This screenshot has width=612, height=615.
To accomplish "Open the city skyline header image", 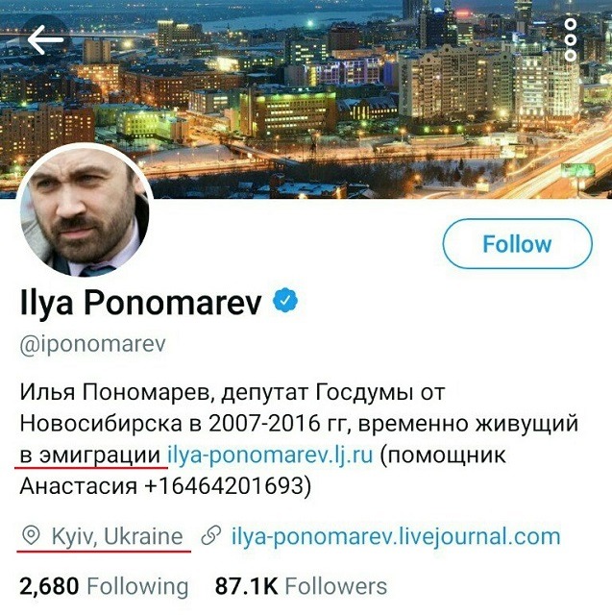I will point(306,99).
